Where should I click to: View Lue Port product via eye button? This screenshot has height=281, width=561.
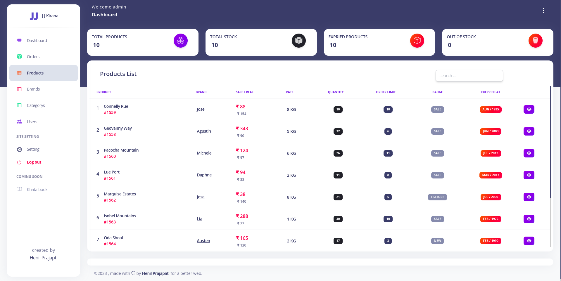529,175
